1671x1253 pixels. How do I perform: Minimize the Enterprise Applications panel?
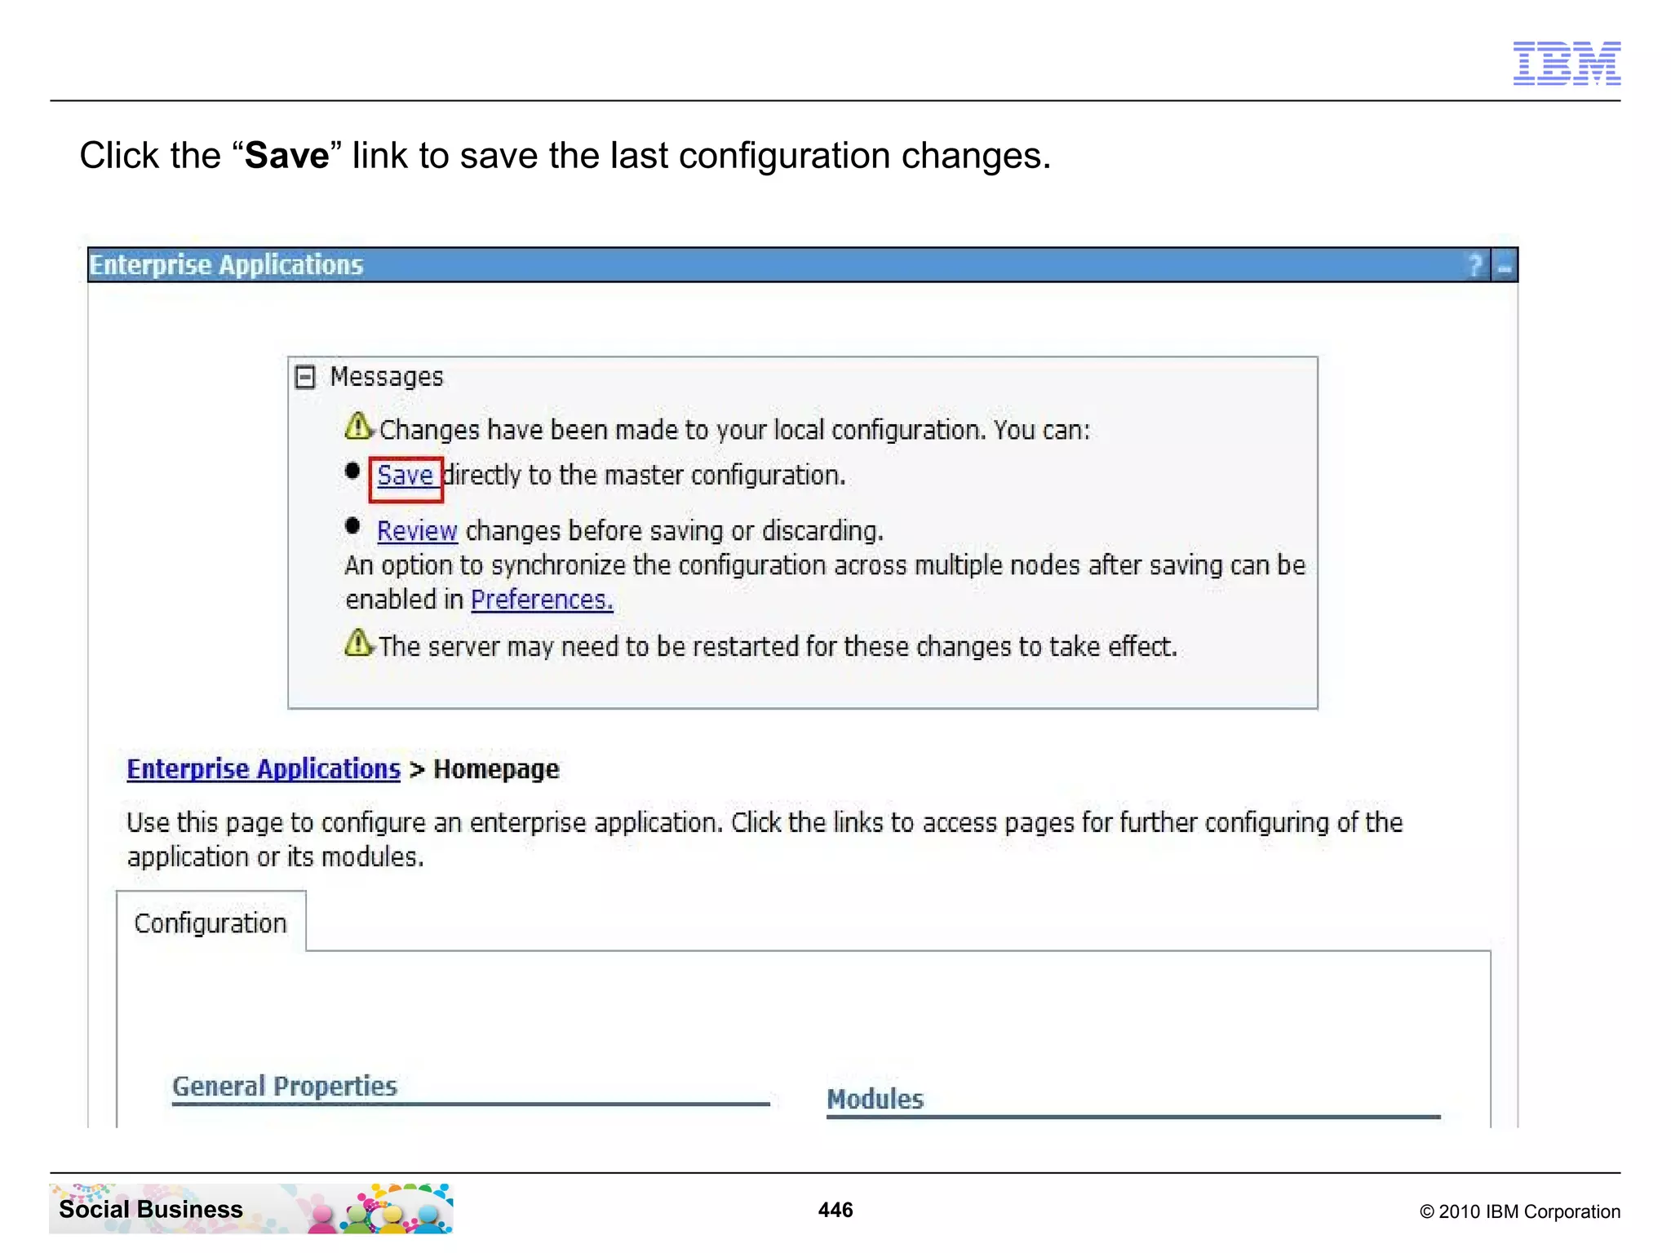pyautogui.click(x=1505, y=266)
